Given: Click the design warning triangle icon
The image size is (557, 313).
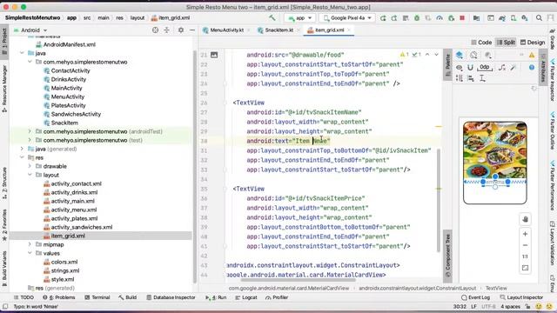Looking at the screenshot, I should (x=532, y=55).
